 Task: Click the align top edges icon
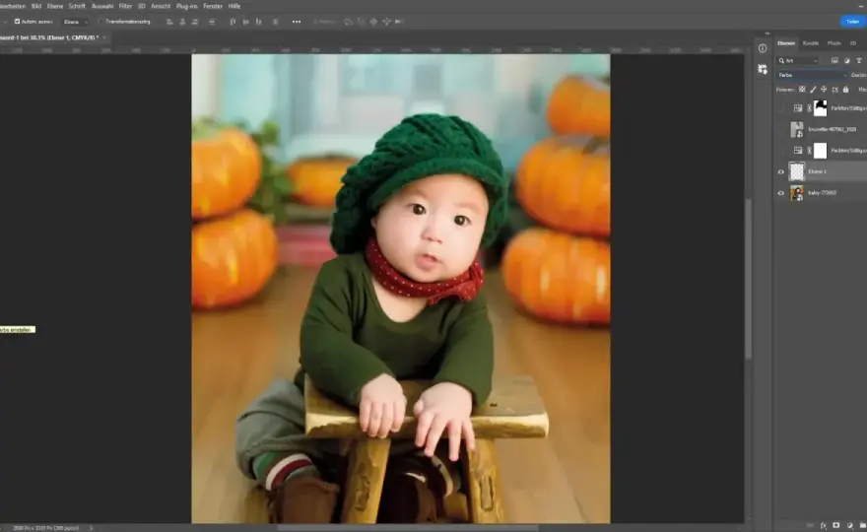[x=233, y=22]
